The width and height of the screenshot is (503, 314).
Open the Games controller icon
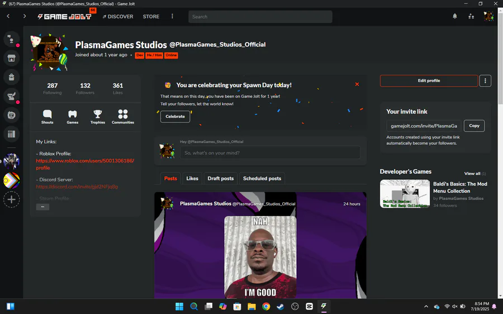tap(73, 117)
